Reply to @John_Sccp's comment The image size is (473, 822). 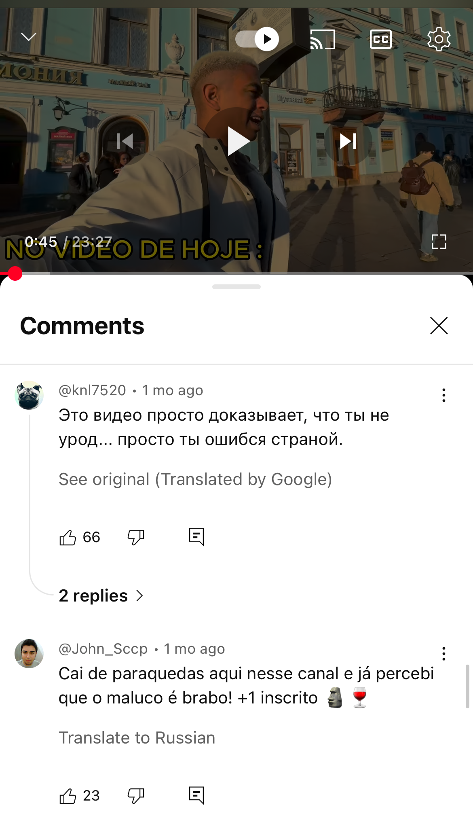click(x=196, y=796)
